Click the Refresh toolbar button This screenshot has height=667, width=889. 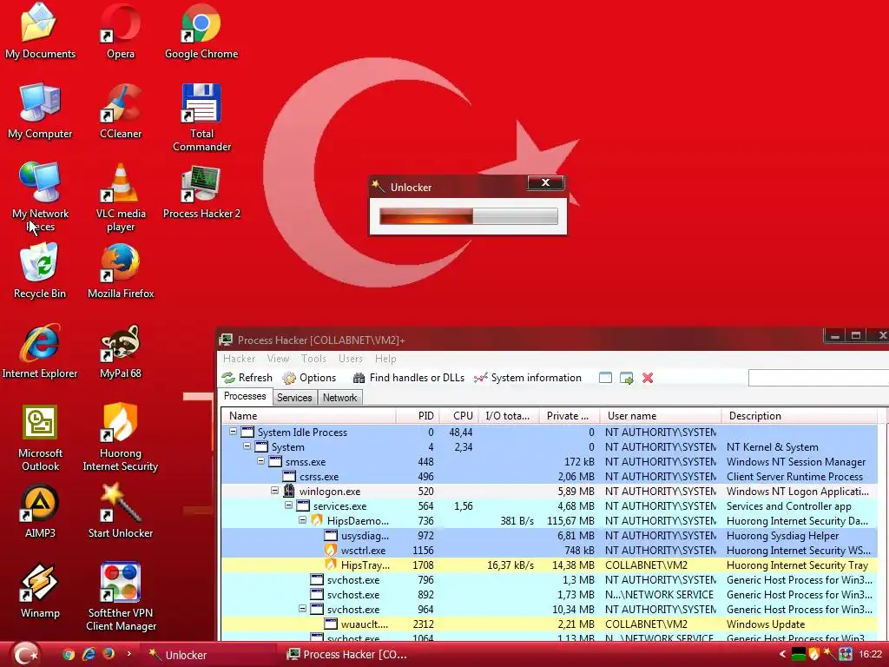click(x=247, y=378)
